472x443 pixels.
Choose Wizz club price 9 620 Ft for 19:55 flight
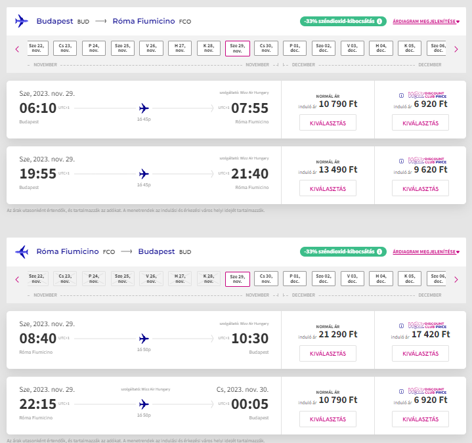point(421,188)
